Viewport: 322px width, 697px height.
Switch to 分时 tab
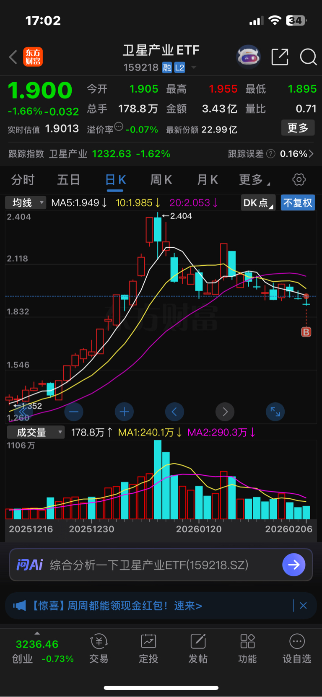pyautogui.click(x=23, y=180)
